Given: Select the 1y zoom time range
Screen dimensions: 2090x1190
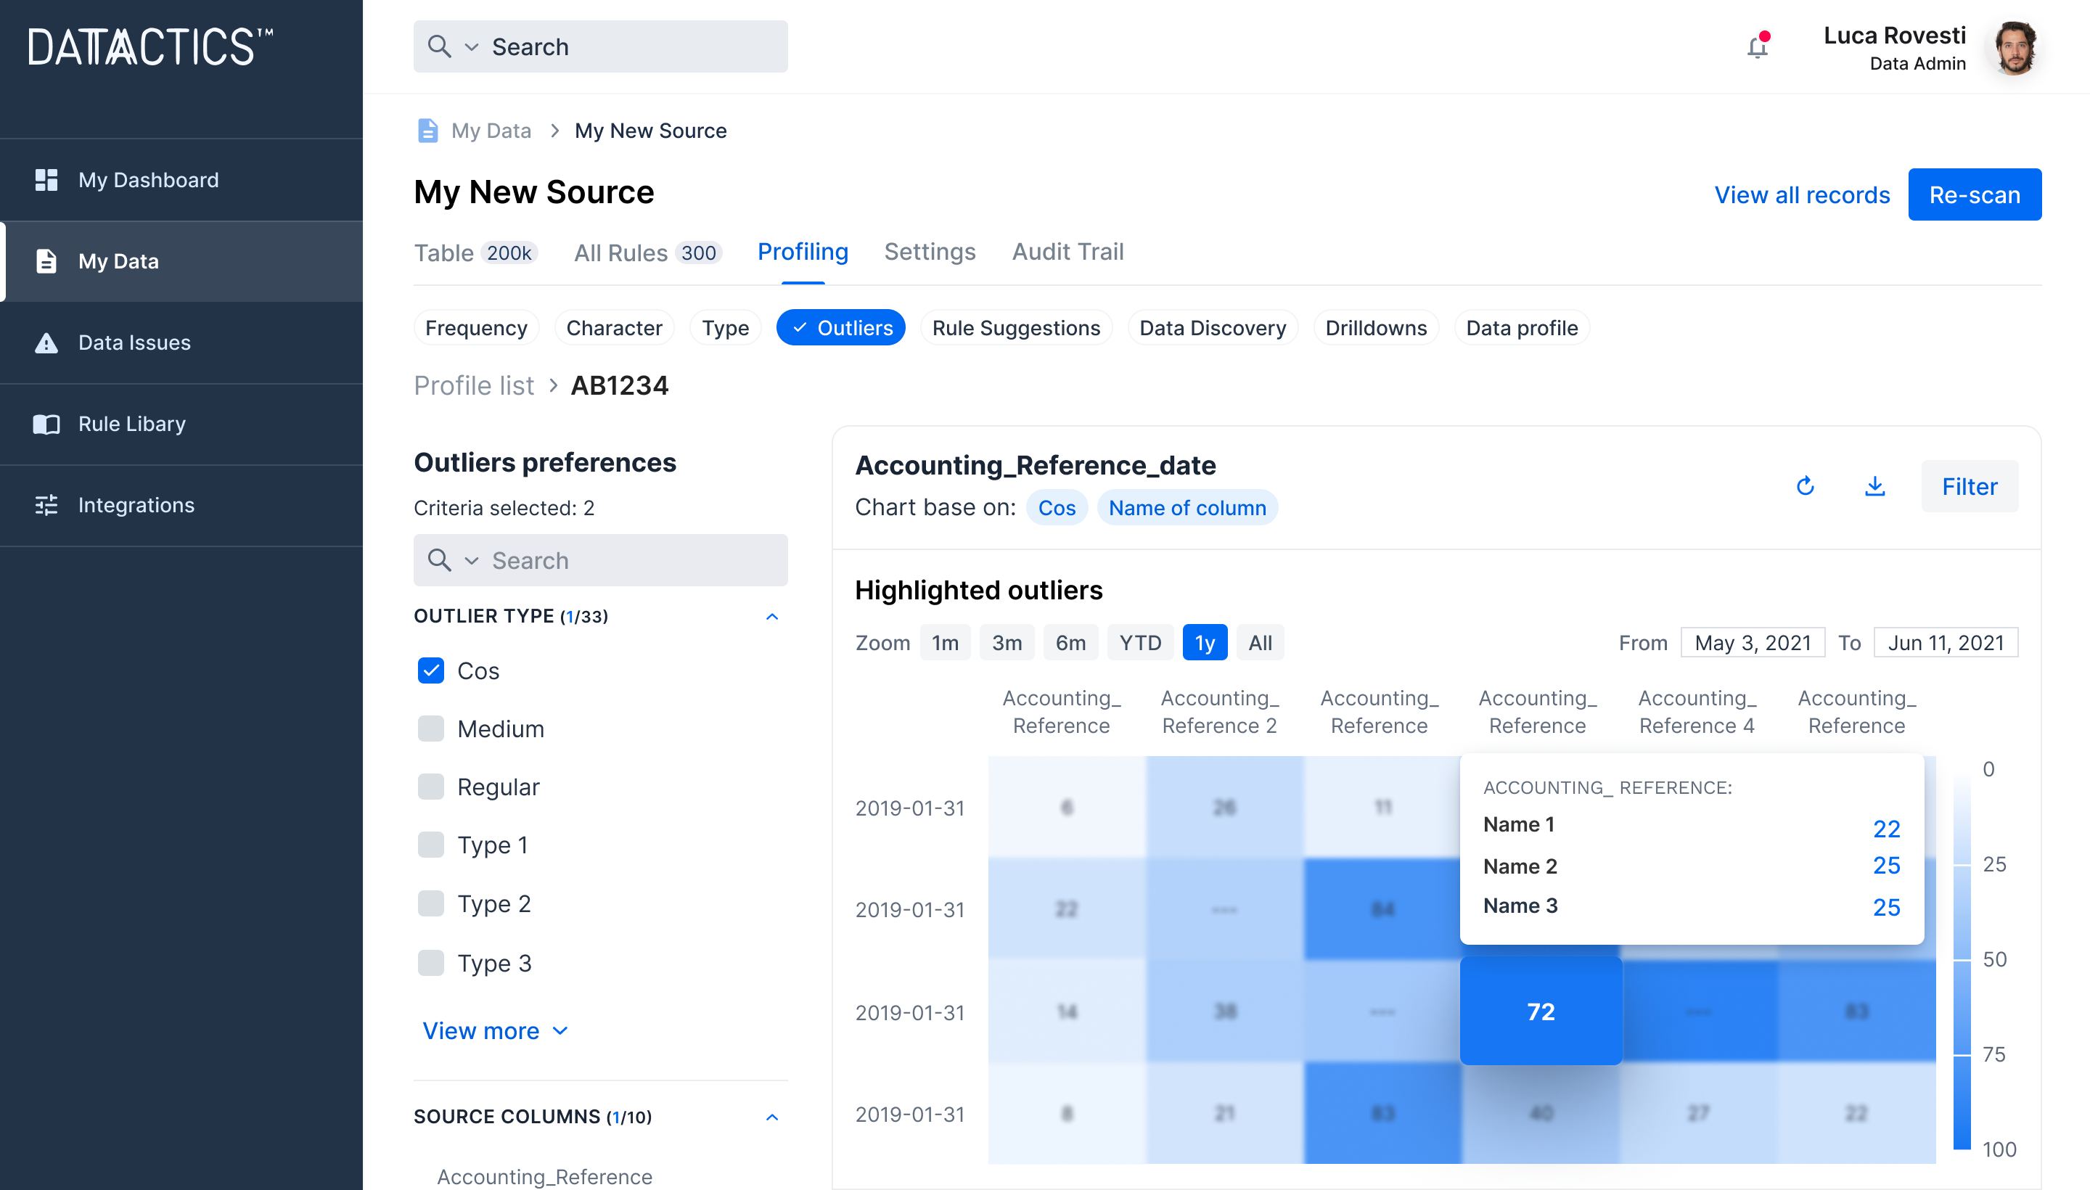Looking at the screenshot, I should pyautogui.click(x=1205, y=641).
